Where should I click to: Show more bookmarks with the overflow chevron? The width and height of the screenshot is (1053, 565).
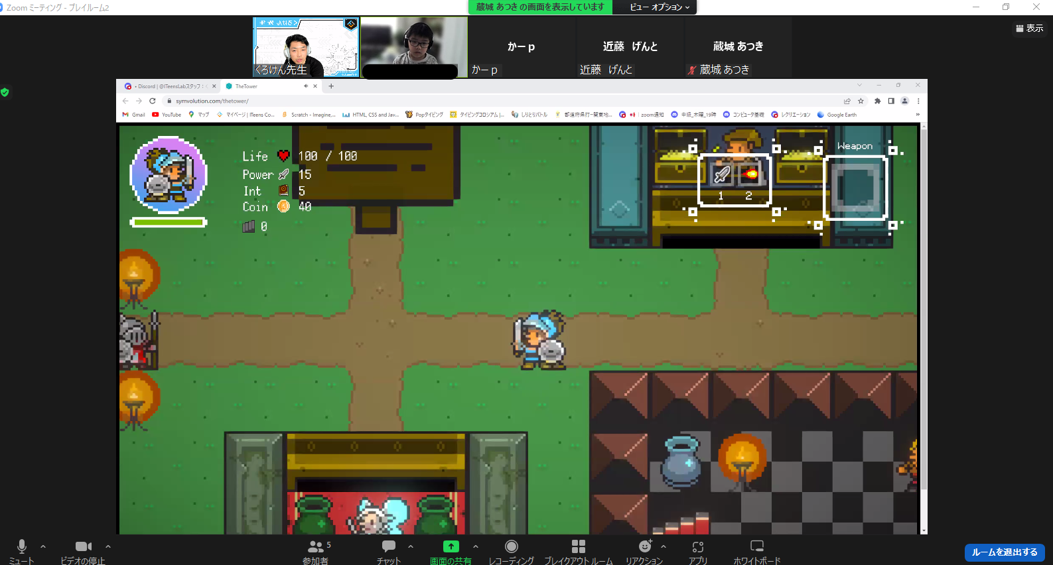coord(918,115)
